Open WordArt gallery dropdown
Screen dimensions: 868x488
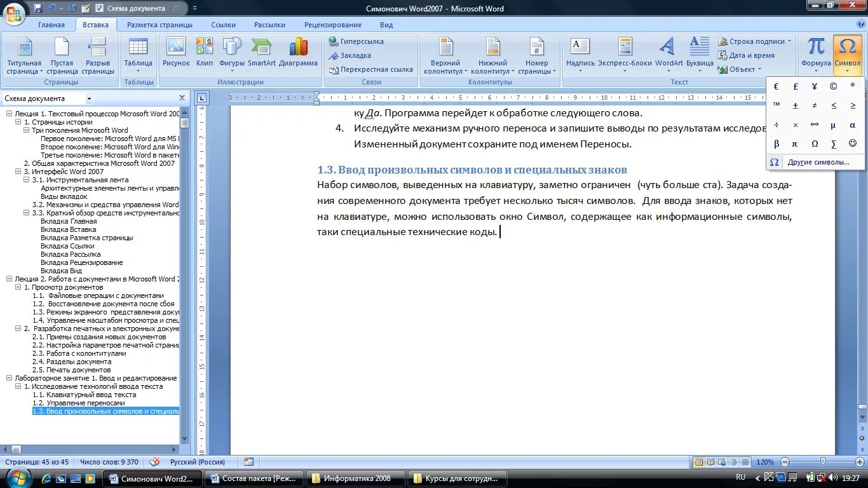tap(668, 56)
